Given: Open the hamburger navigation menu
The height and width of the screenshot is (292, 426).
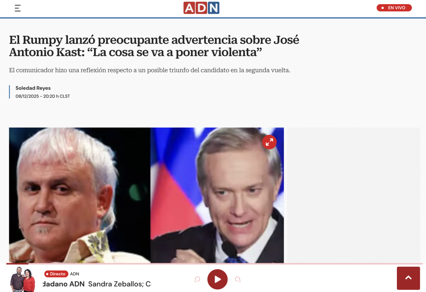Looking at the screenshot, I should click(17, 8).
